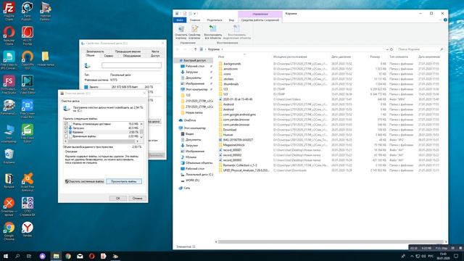464x261 pixels.
Task: Open OpenVPN GUI desktop shortcut
Action: pos(28,59)
